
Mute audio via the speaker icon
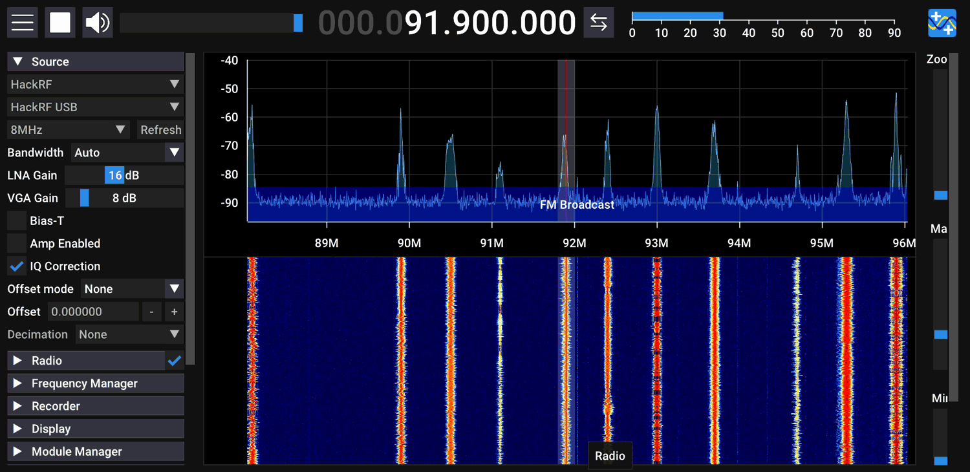pyautogui.click(x=98, y=23)
